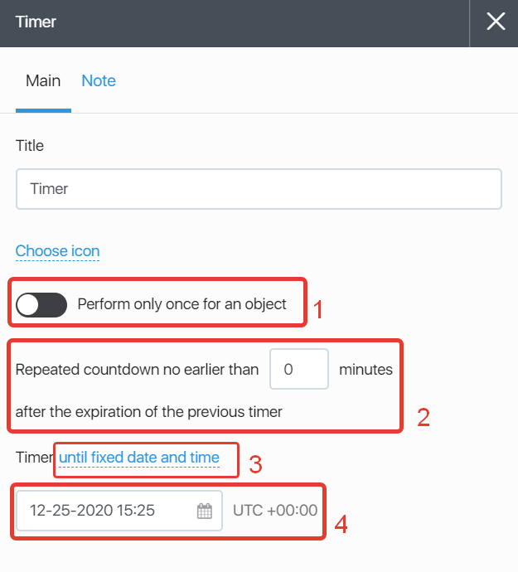This screenshot has height=572, width=518.
Task: Focus the Title text field containing 'Timer'
Action: (259, 189)
